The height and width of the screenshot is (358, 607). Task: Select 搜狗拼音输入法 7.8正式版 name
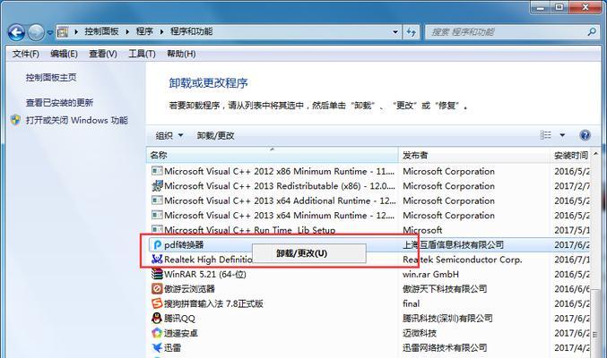pos(213,303)
